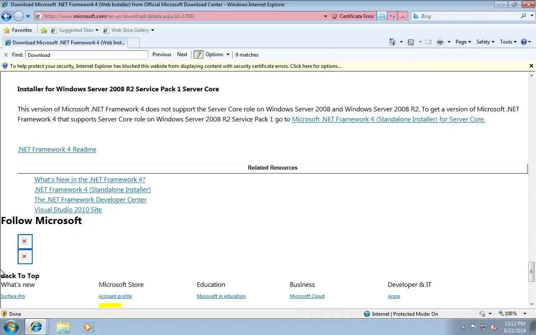Toggle the highlight all matches pencil button
The width and height of the screenshot is (536, 335).
tap(198, 54)
